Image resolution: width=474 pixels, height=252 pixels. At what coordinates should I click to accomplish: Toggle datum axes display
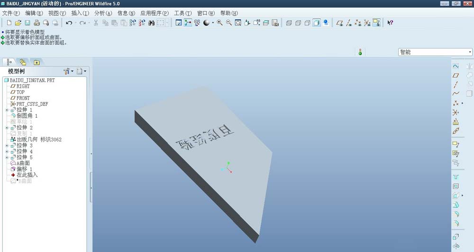click(x=349, y=23)
